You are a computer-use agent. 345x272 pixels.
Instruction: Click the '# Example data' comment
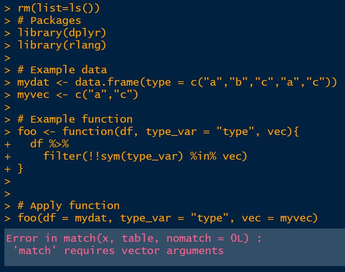(62, 70)
